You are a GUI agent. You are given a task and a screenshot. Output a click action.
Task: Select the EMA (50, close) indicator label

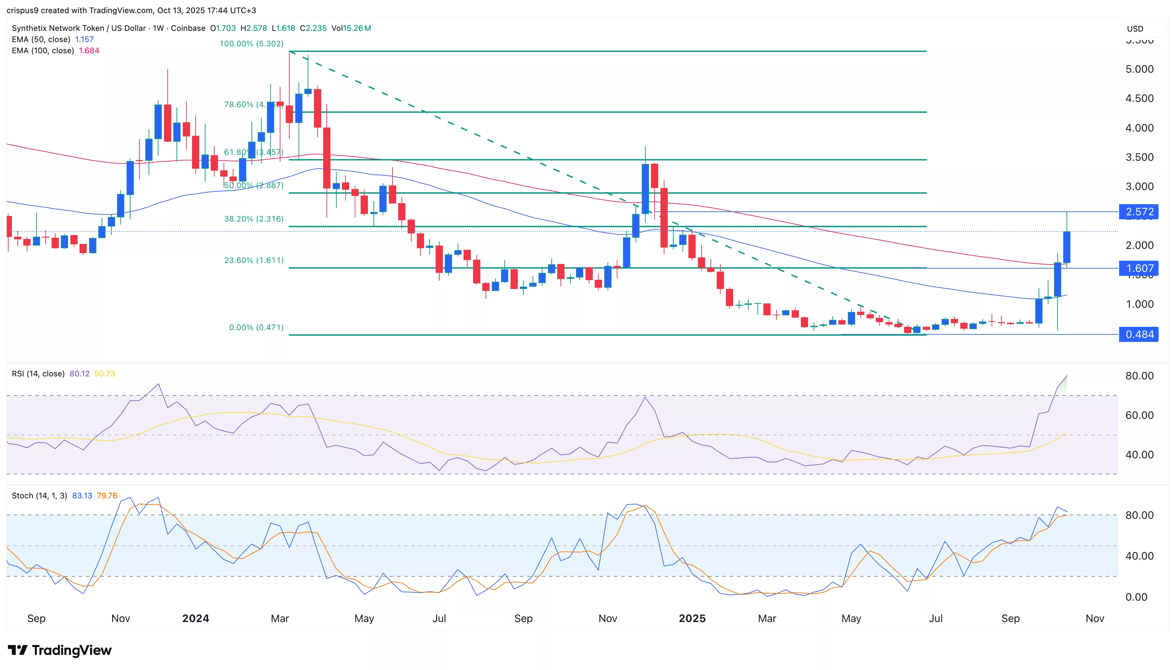pyautogui.click(x=41, y=39)
